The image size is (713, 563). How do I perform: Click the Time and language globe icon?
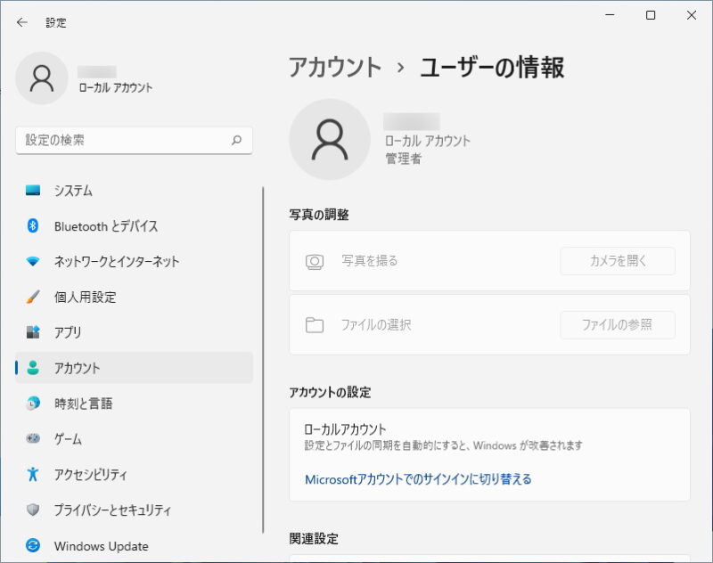[x=33, y=404]
